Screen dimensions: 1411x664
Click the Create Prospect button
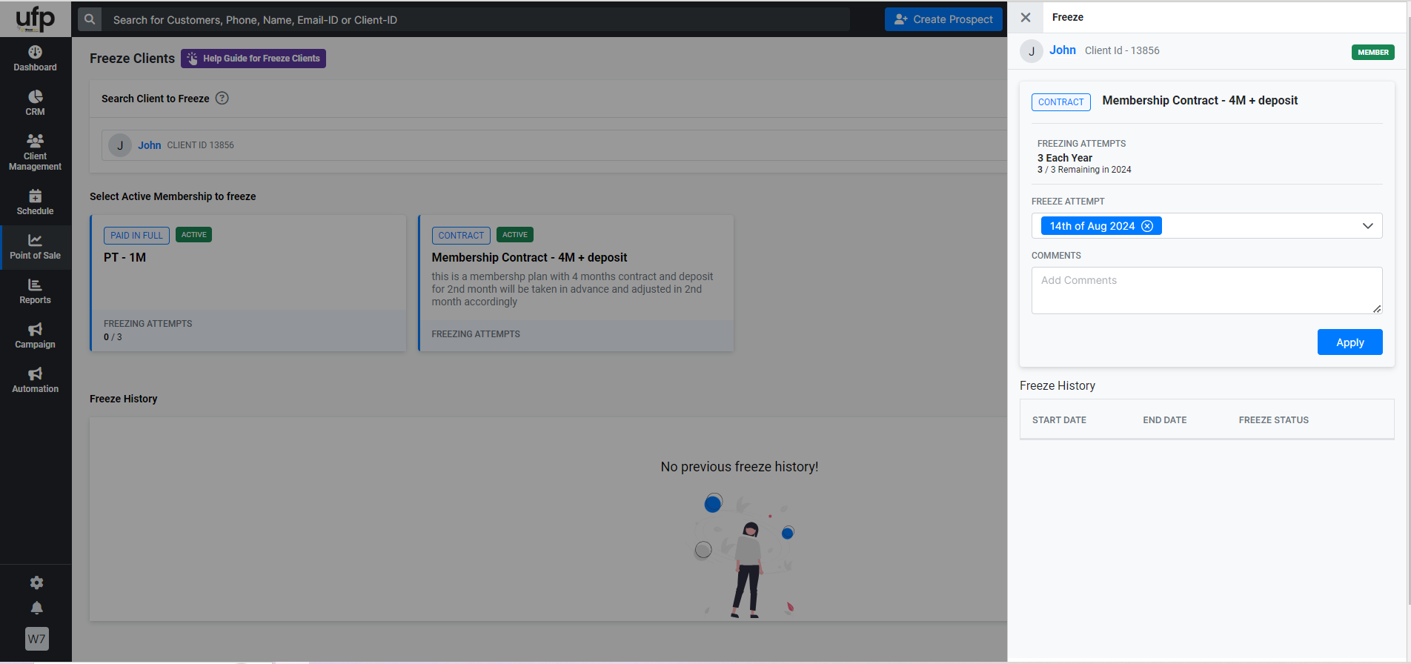coord(943,19)
